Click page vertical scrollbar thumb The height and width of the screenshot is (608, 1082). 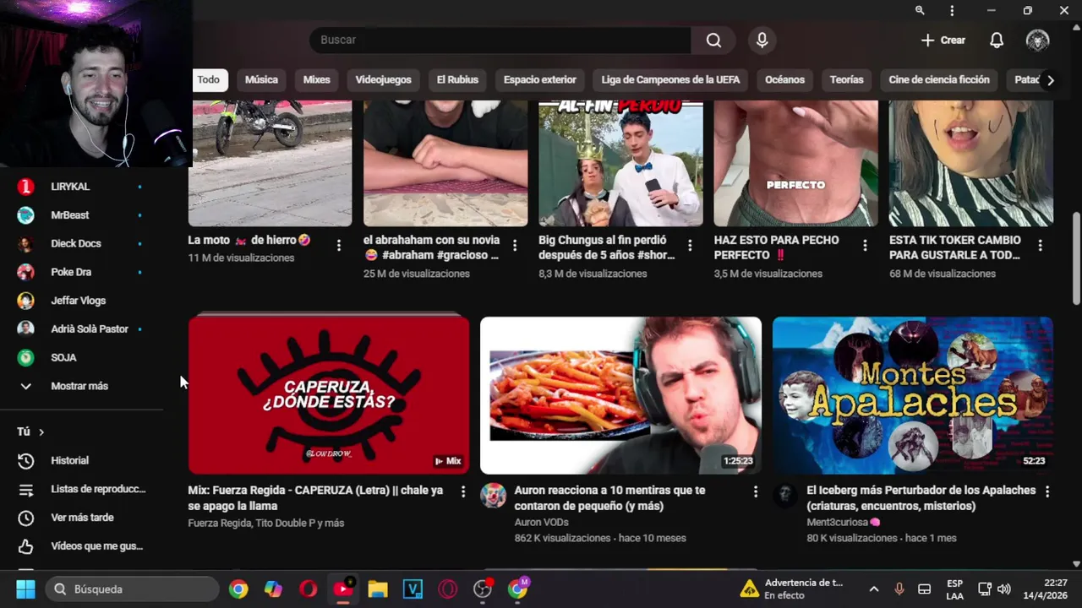tap(1076, 258)
